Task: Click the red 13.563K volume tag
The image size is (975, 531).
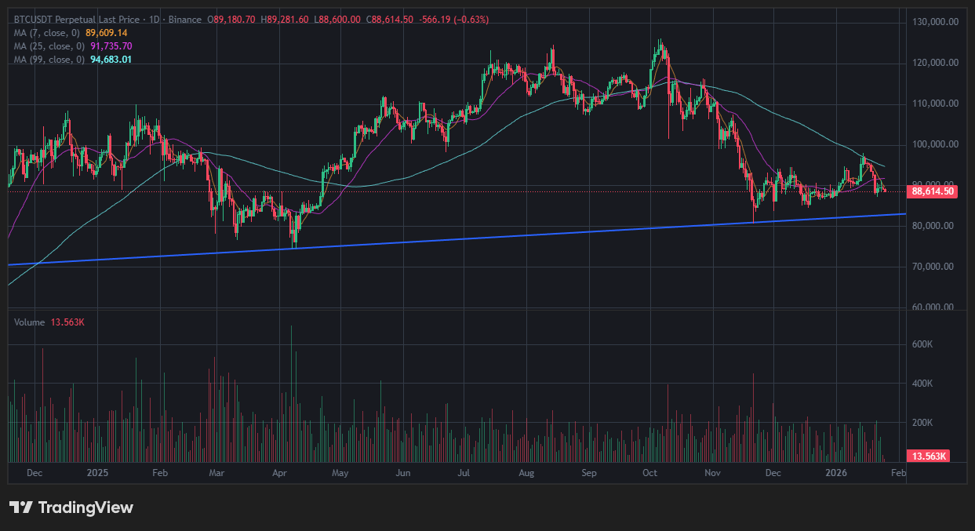Action: (x=928, y=456)
